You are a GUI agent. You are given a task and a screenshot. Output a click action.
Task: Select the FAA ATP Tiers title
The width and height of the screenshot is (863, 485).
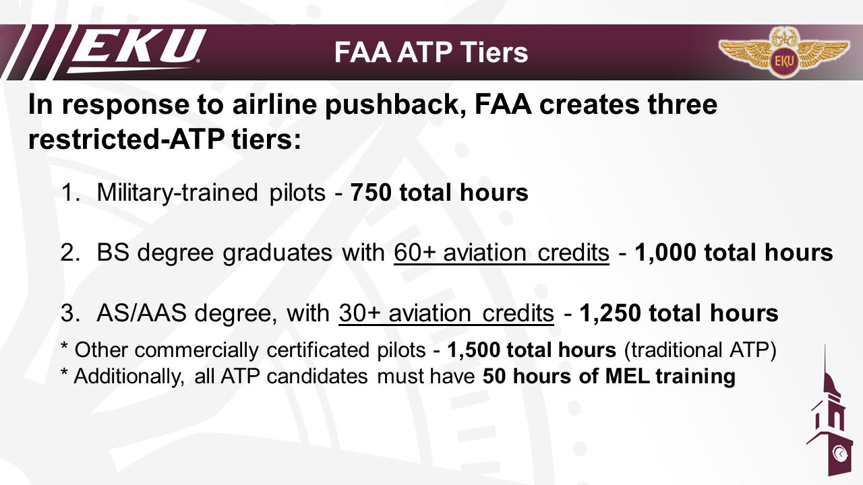tap(431, 53)
